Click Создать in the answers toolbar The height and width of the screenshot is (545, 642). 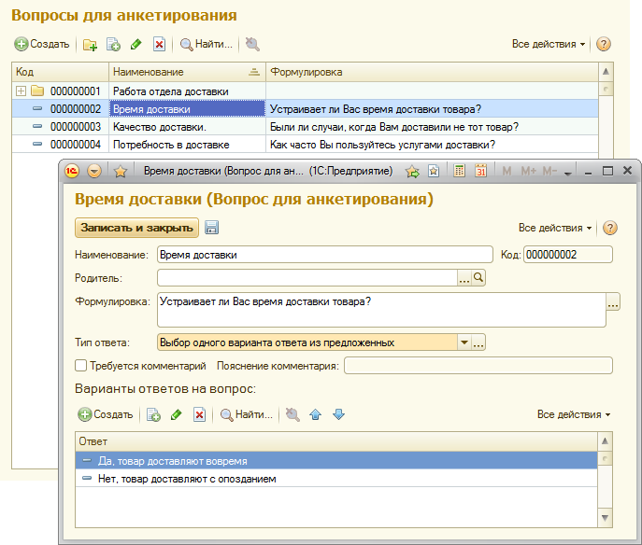[106, 414]
